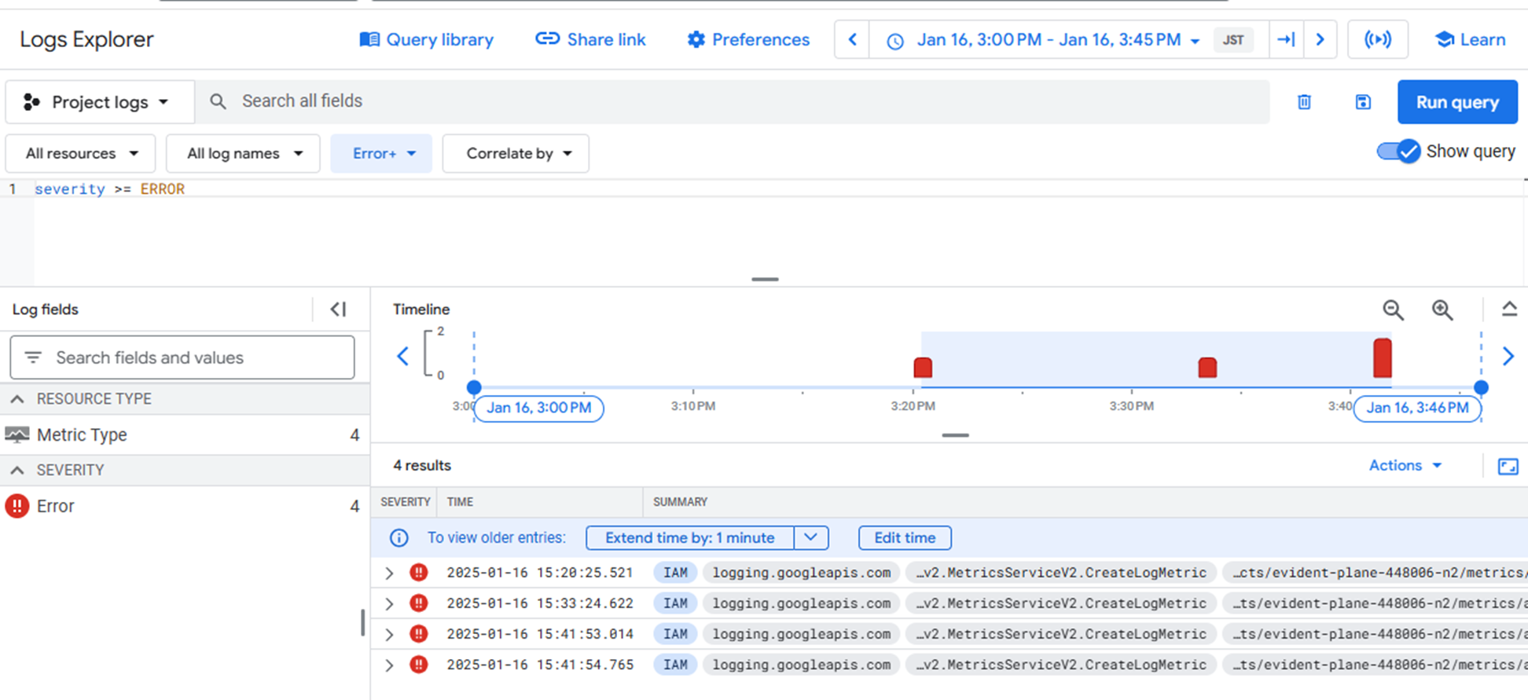
Task: Zoom out the timeline
Action: point(1393,310)
